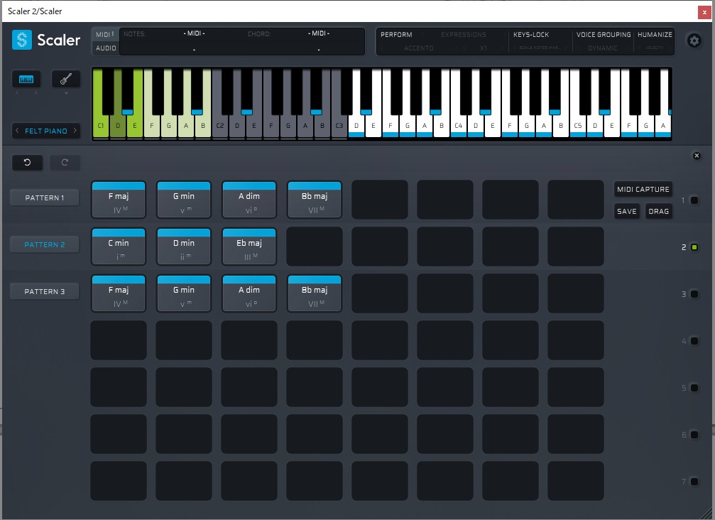Select the Eb maj chord in Pattern 2
Viewport: 715px width, 520px height.
coord(249,247)
